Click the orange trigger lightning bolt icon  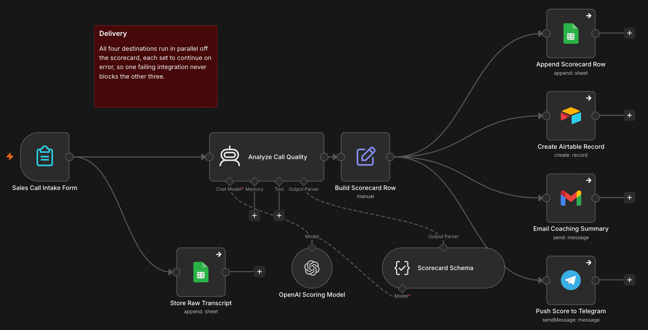[x=10, y=156]
